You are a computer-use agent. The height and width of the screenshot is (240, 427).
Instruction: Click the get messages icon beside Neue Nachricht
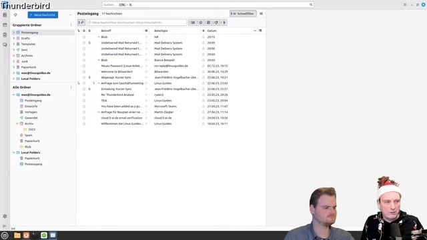point(15,15)
